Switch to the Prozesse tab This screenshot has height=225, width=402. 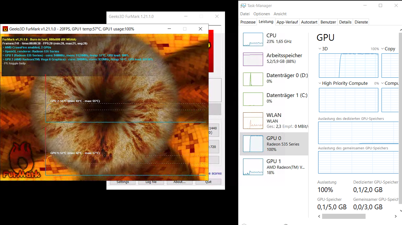[248, 22]
